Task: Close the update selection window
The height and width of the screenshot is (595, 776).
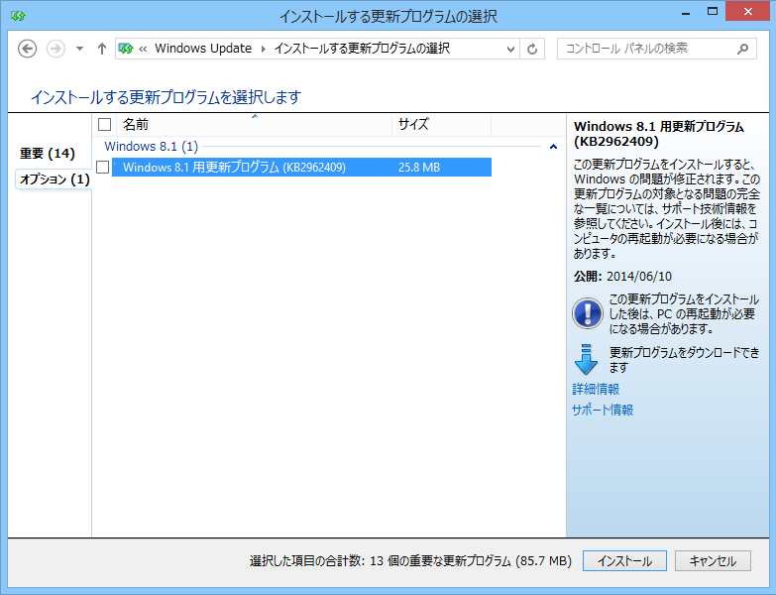Action: click(x=748, y=12)
